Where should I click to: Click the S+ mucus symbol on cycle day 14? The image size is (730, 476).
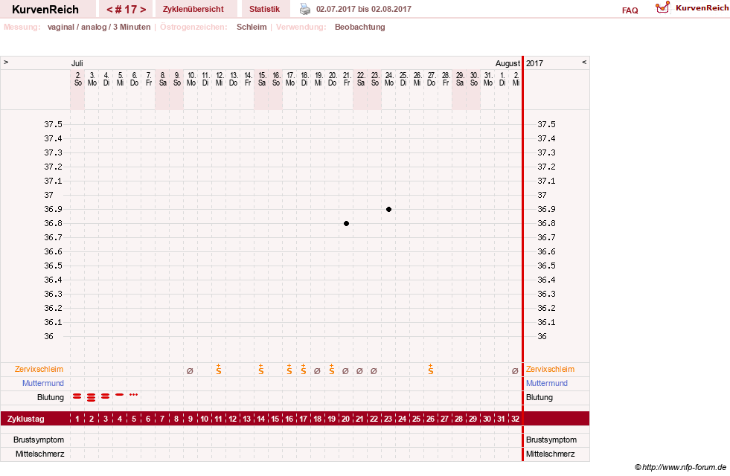coord(260,370)
